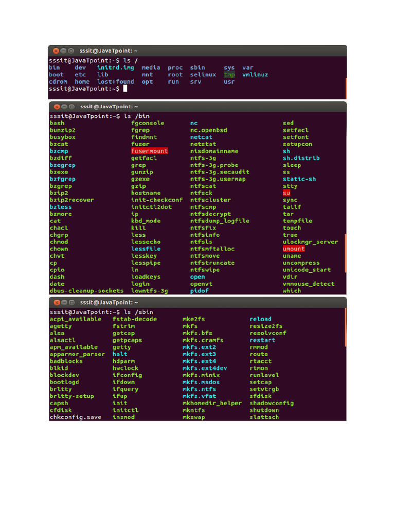Click the 'apparmor_parser' entry
Screen dimensions: 395x527
tap(77, 354)
